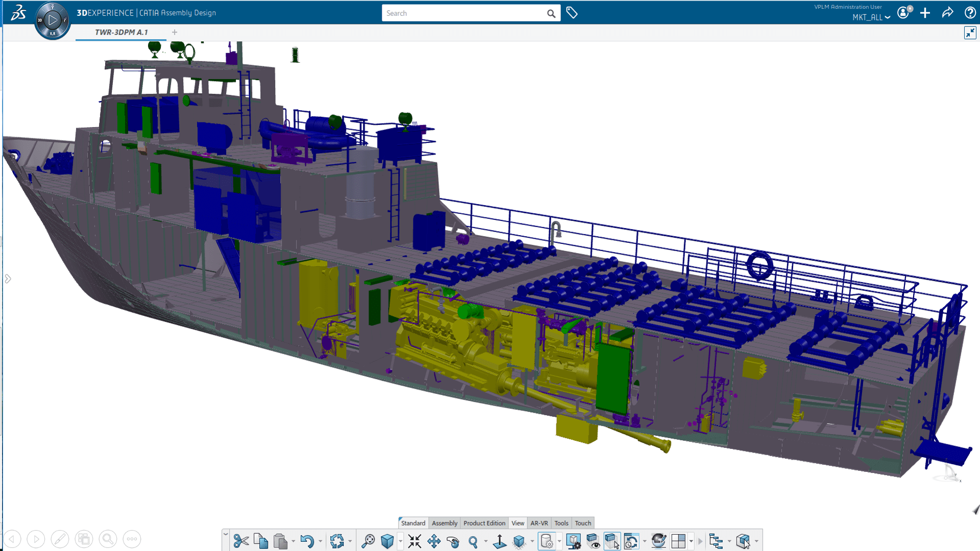
Task: Add a new tab with plus
Action: click(x=175, y=32)
